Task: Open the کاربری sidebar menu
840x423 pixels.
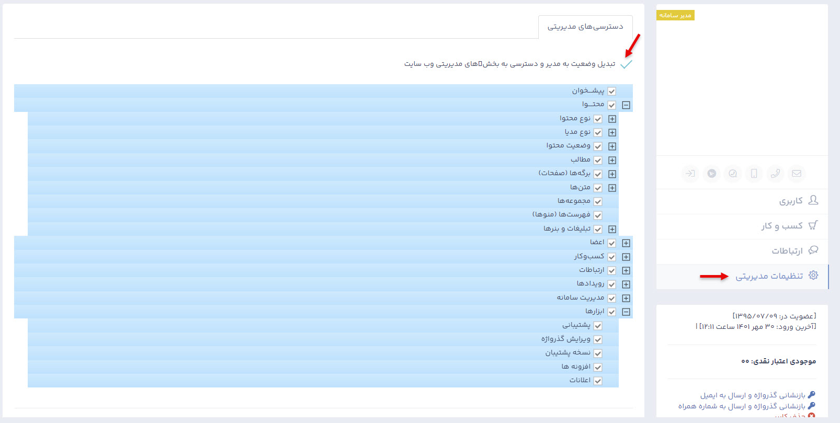Action: click(742, 201)
